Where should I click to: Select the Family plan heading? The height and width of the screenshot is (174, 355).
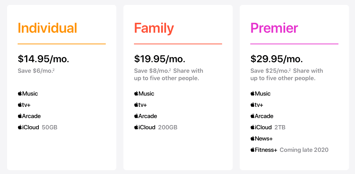(154, 28)
